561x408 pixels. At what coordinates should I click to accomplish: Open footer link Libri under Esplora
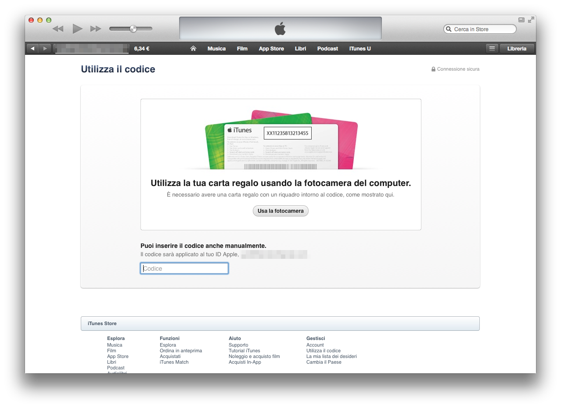(111, 362)
